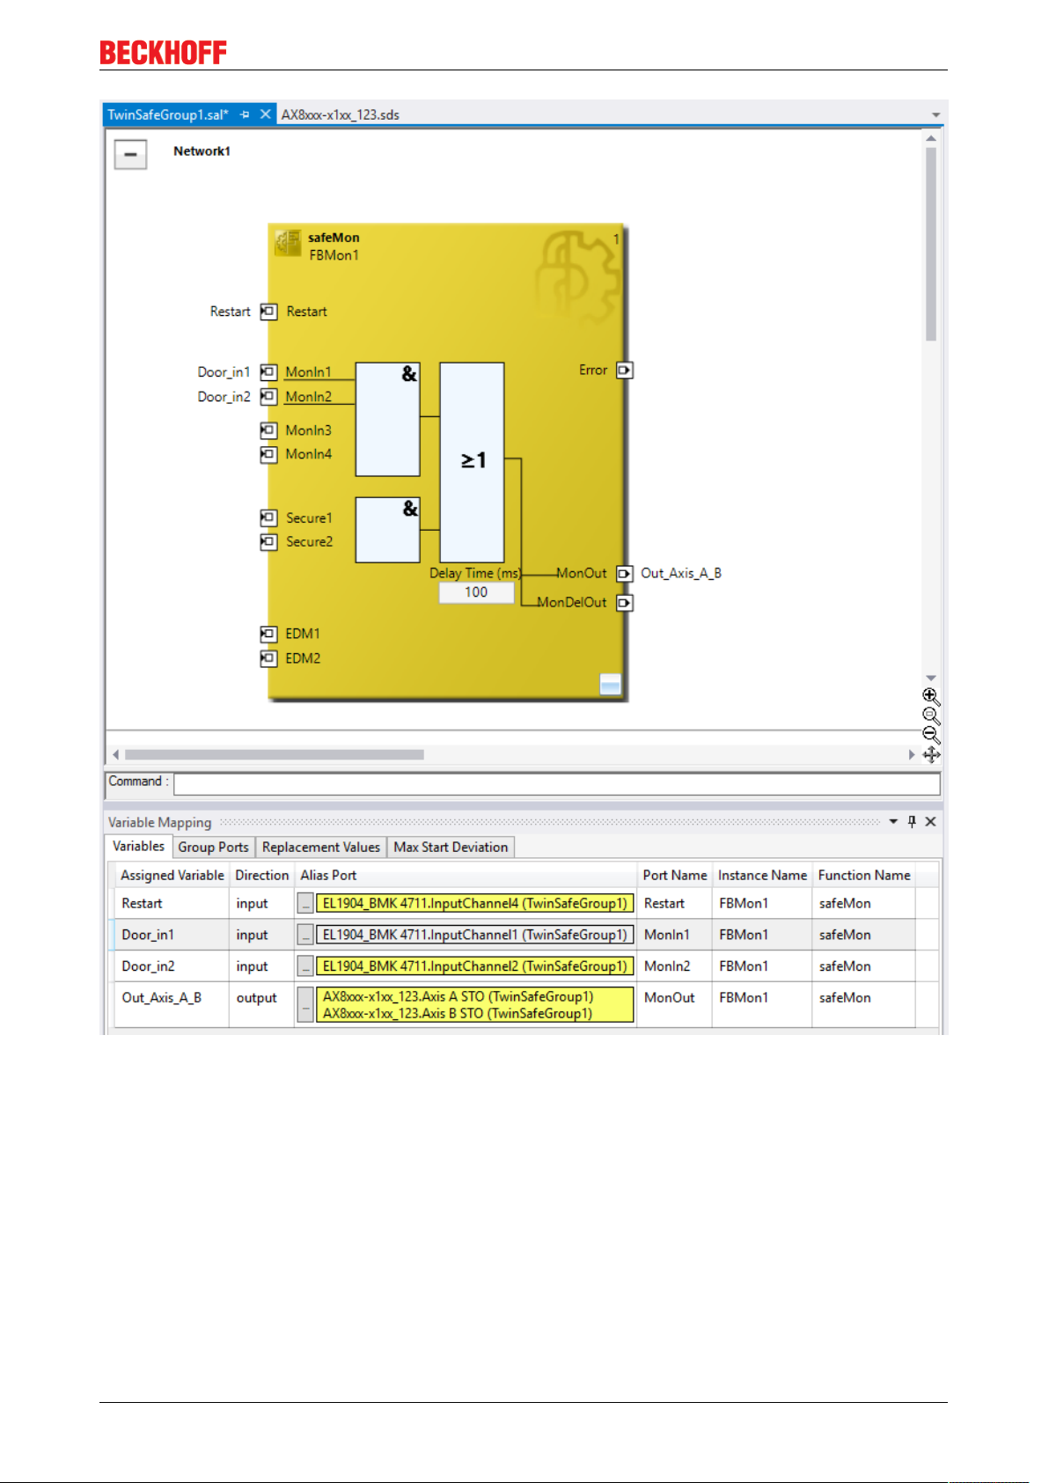This screenshot has width=1049, height=1483.
Task: Select the Secure1 input port connector
Action: point(268,518)
